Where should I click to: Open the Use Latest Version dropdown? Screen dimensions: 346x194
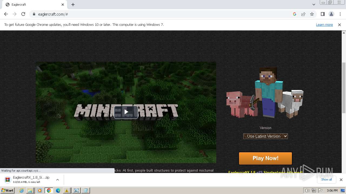(265, 136)
